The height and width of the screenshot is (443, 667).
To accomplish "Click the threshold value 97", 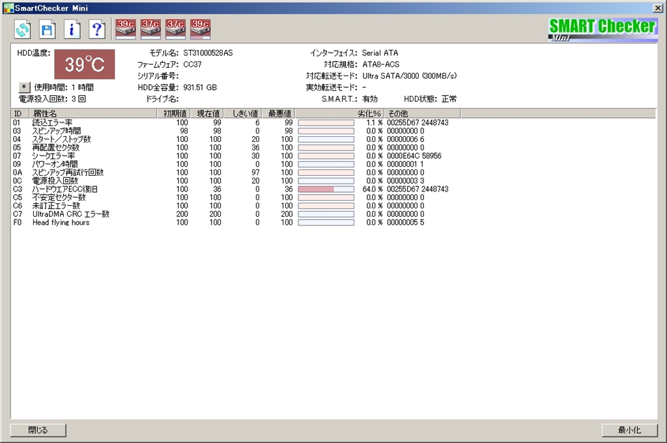I will (x=255, y=173).
